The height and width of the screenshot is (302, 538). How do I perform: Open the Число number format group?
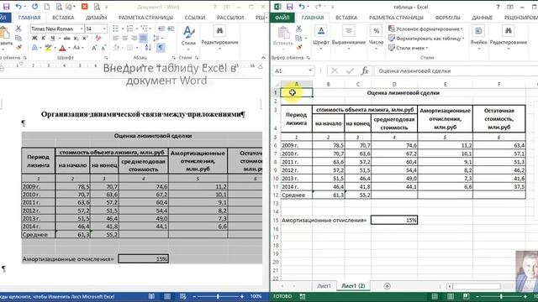point(376,38)
